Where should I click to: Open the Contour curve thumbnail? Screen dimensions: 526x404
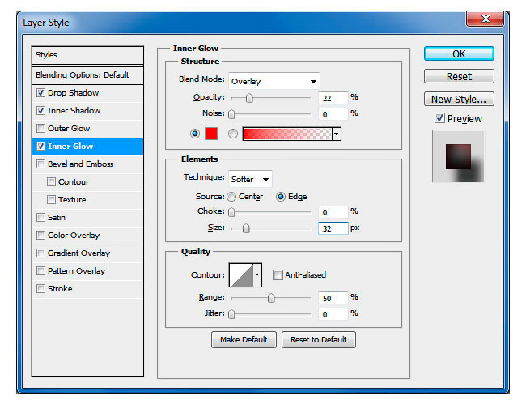coord(241,275)
